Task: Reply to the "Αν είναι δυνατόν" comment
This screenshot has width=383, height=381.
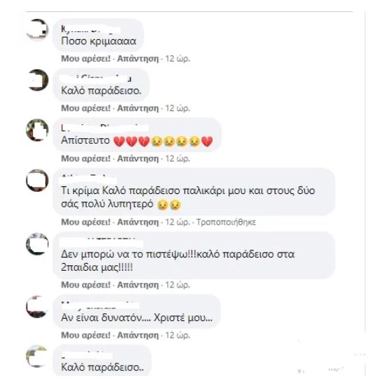Action: coord(138,336)
